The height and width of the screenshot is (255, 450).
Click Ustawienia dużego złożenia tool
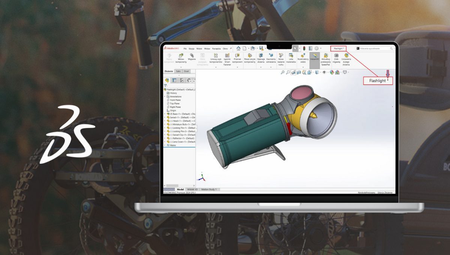point(346,59)
